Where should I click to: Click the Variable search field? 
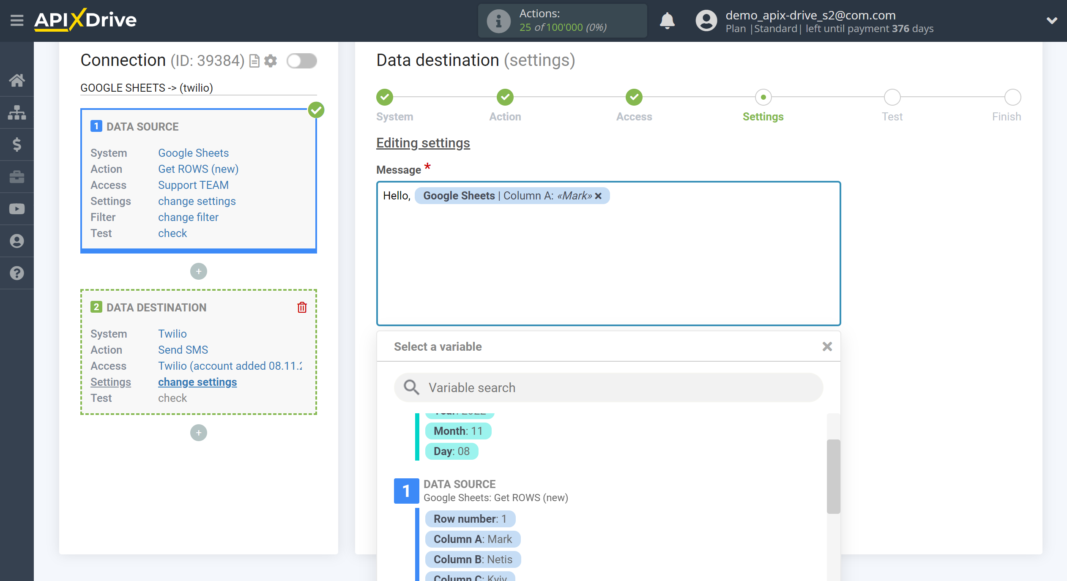608,387
